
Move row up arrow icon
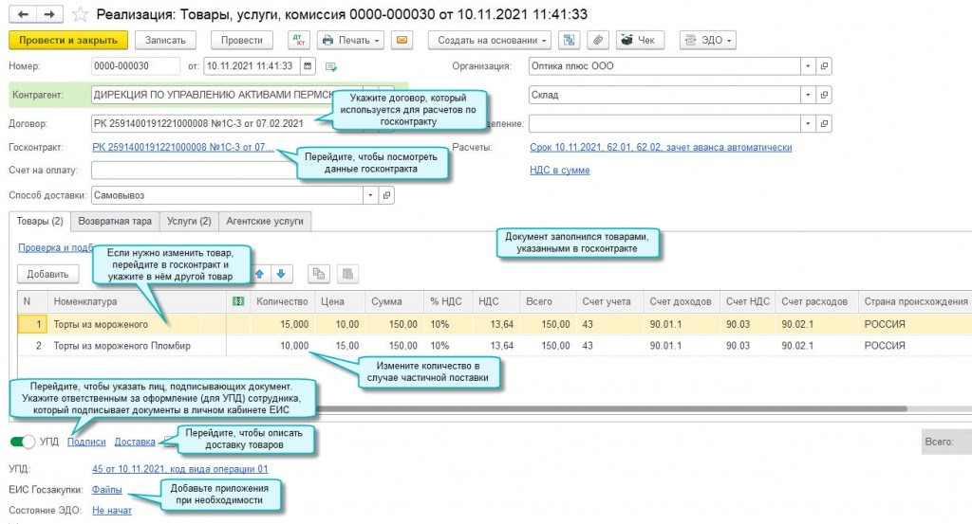tap(260, 274)
